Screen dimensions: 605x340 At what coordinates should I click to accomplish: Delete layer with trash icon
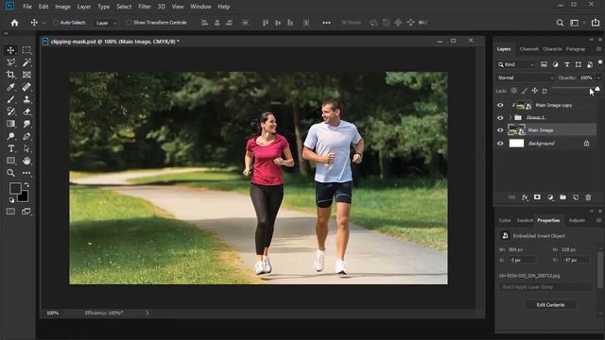point(588,197)
